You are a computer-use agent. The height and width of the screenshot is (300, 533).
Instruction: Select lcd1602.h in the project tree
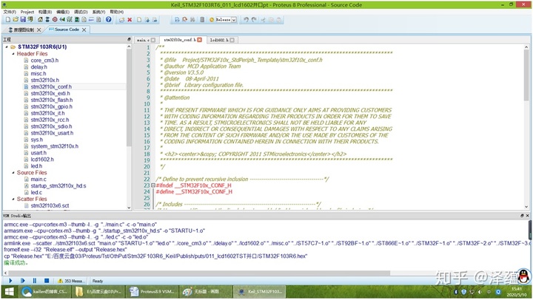click(x=42, y=160)
